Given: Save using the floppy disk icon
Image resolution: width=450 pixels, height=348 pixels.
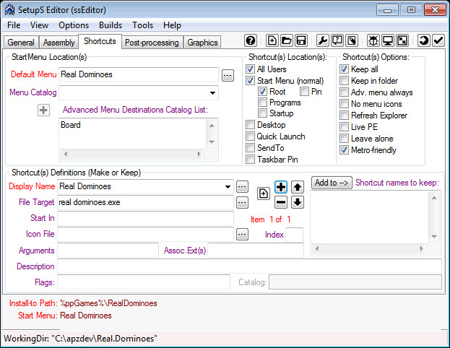Looking at the screenshot, I should (301, 40).
